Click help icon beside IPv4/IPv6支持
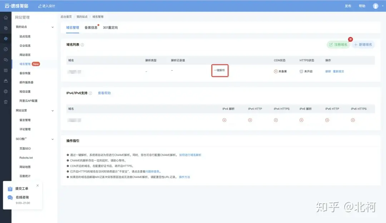The width and height of the screenshot is (386, 223). pyautogui.click(x=90, y=93)
